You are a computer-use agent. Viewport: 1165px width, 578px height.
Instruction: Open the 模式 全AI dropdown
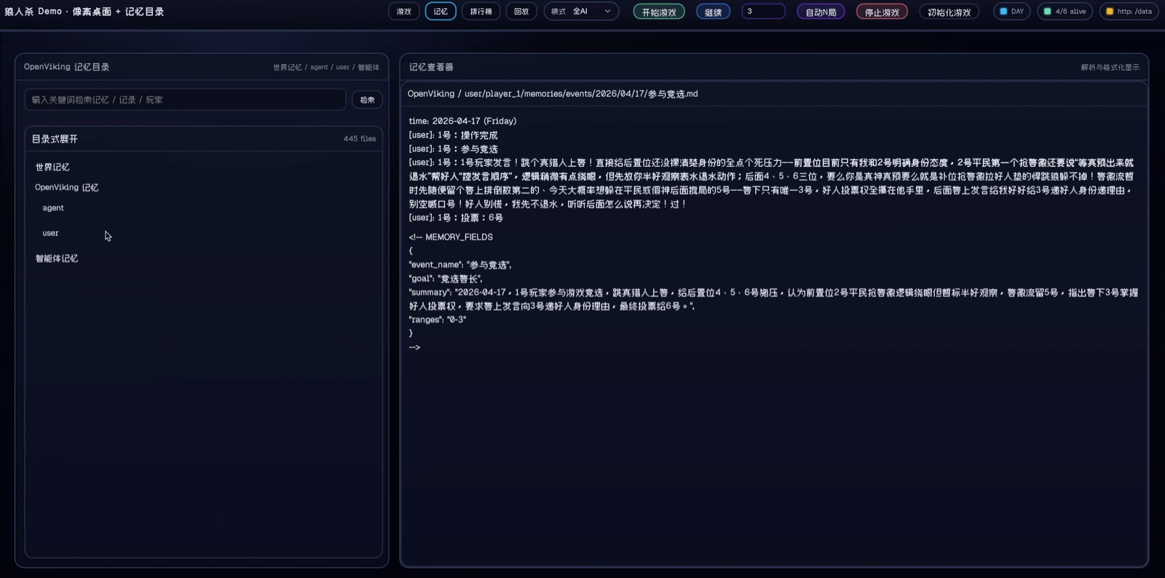(581, 12)
